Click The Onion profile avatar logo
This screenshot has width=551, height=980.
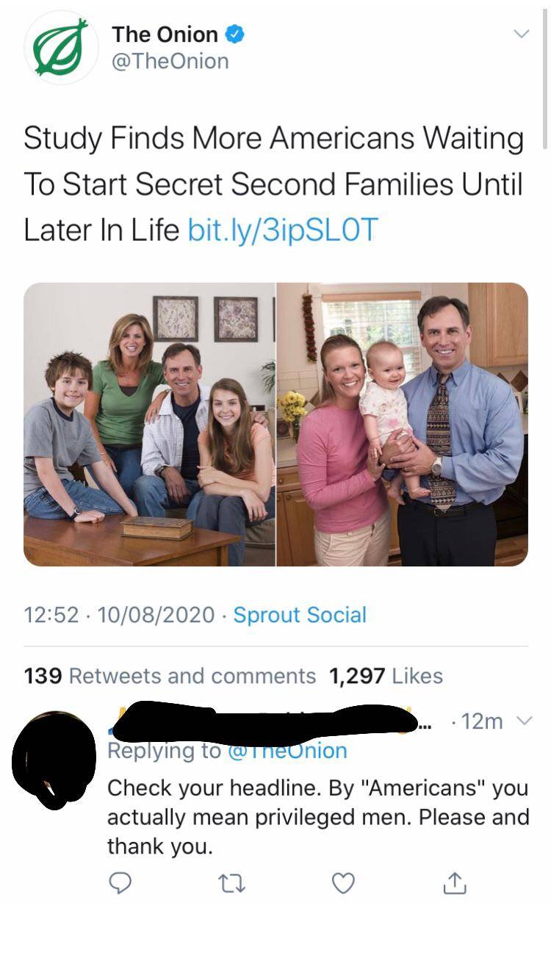[61, 47]
